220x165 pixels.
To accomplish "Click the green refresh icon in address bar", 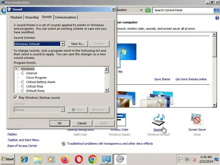I will (x=148, y=10).
